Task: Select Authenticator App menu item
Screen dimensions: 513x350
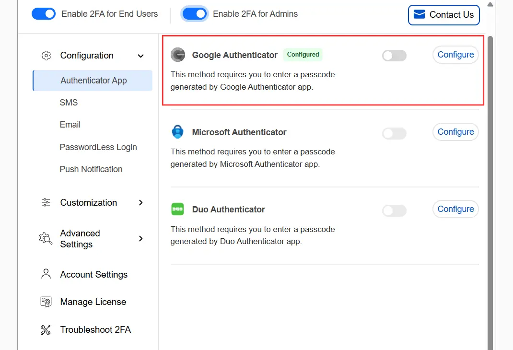Action: click(x=93, y=81)
